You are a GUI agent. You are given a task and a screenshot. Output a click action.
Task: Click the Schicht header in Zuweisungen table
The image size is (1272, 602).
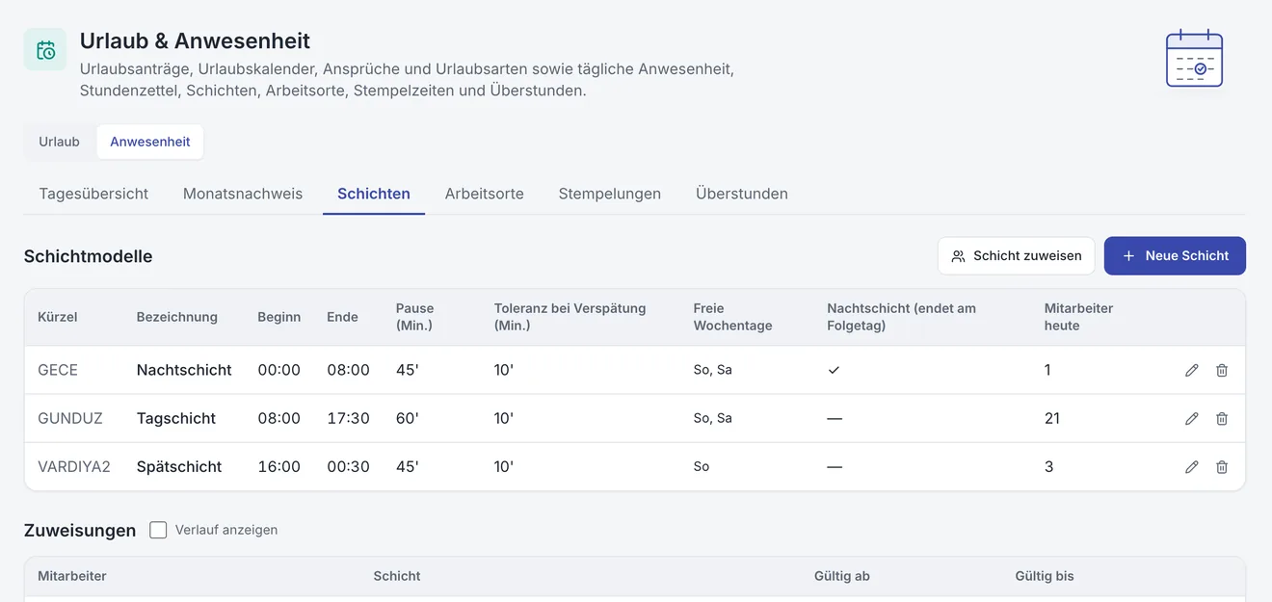point(397,576)
